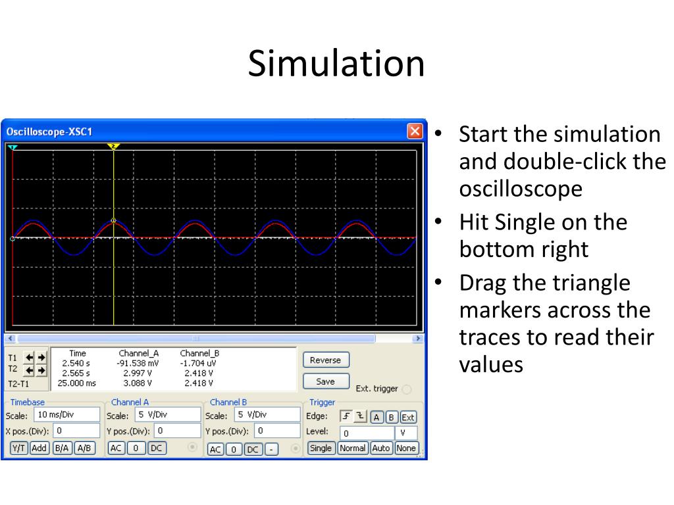The height and width of the screenshot is (505, 674).
Task: Click the Reverse button
Action: click(326, 360)
